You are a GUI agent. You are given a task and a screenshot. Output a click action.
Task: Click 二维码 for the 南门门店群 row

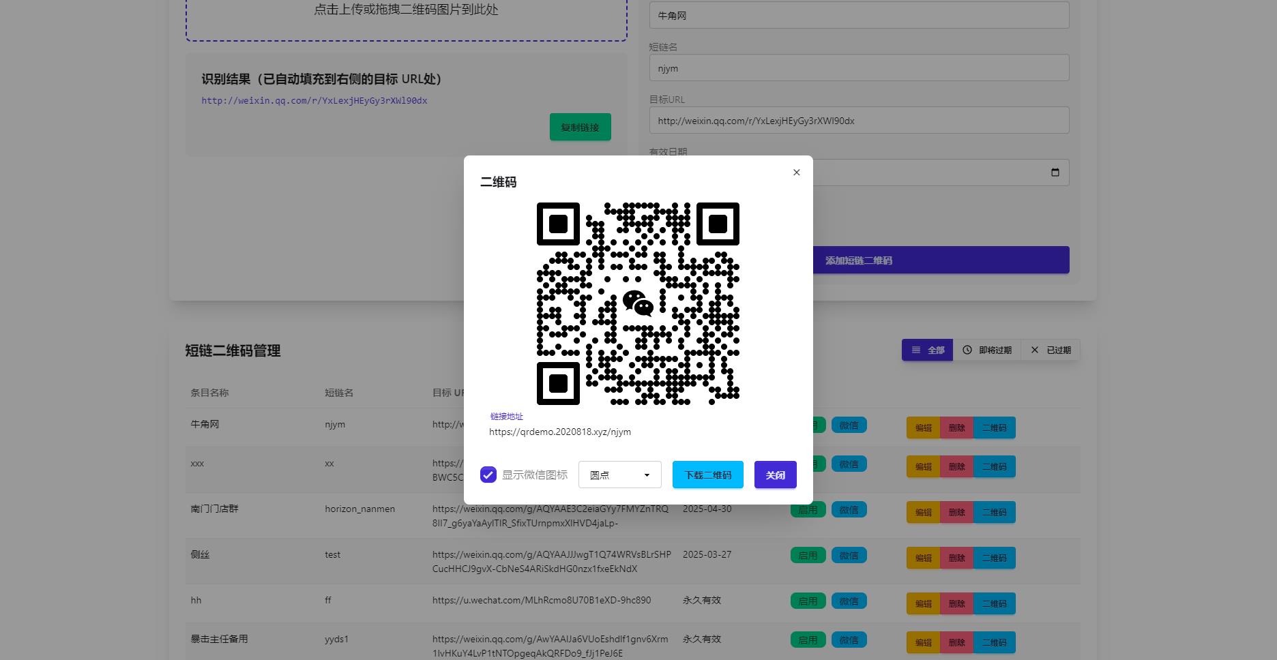(x=994, y=512)
